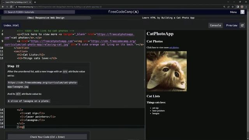Open the browser zoom magnifier icon
The width and height of the screenshot is (249, 140).
click(224, 7)
